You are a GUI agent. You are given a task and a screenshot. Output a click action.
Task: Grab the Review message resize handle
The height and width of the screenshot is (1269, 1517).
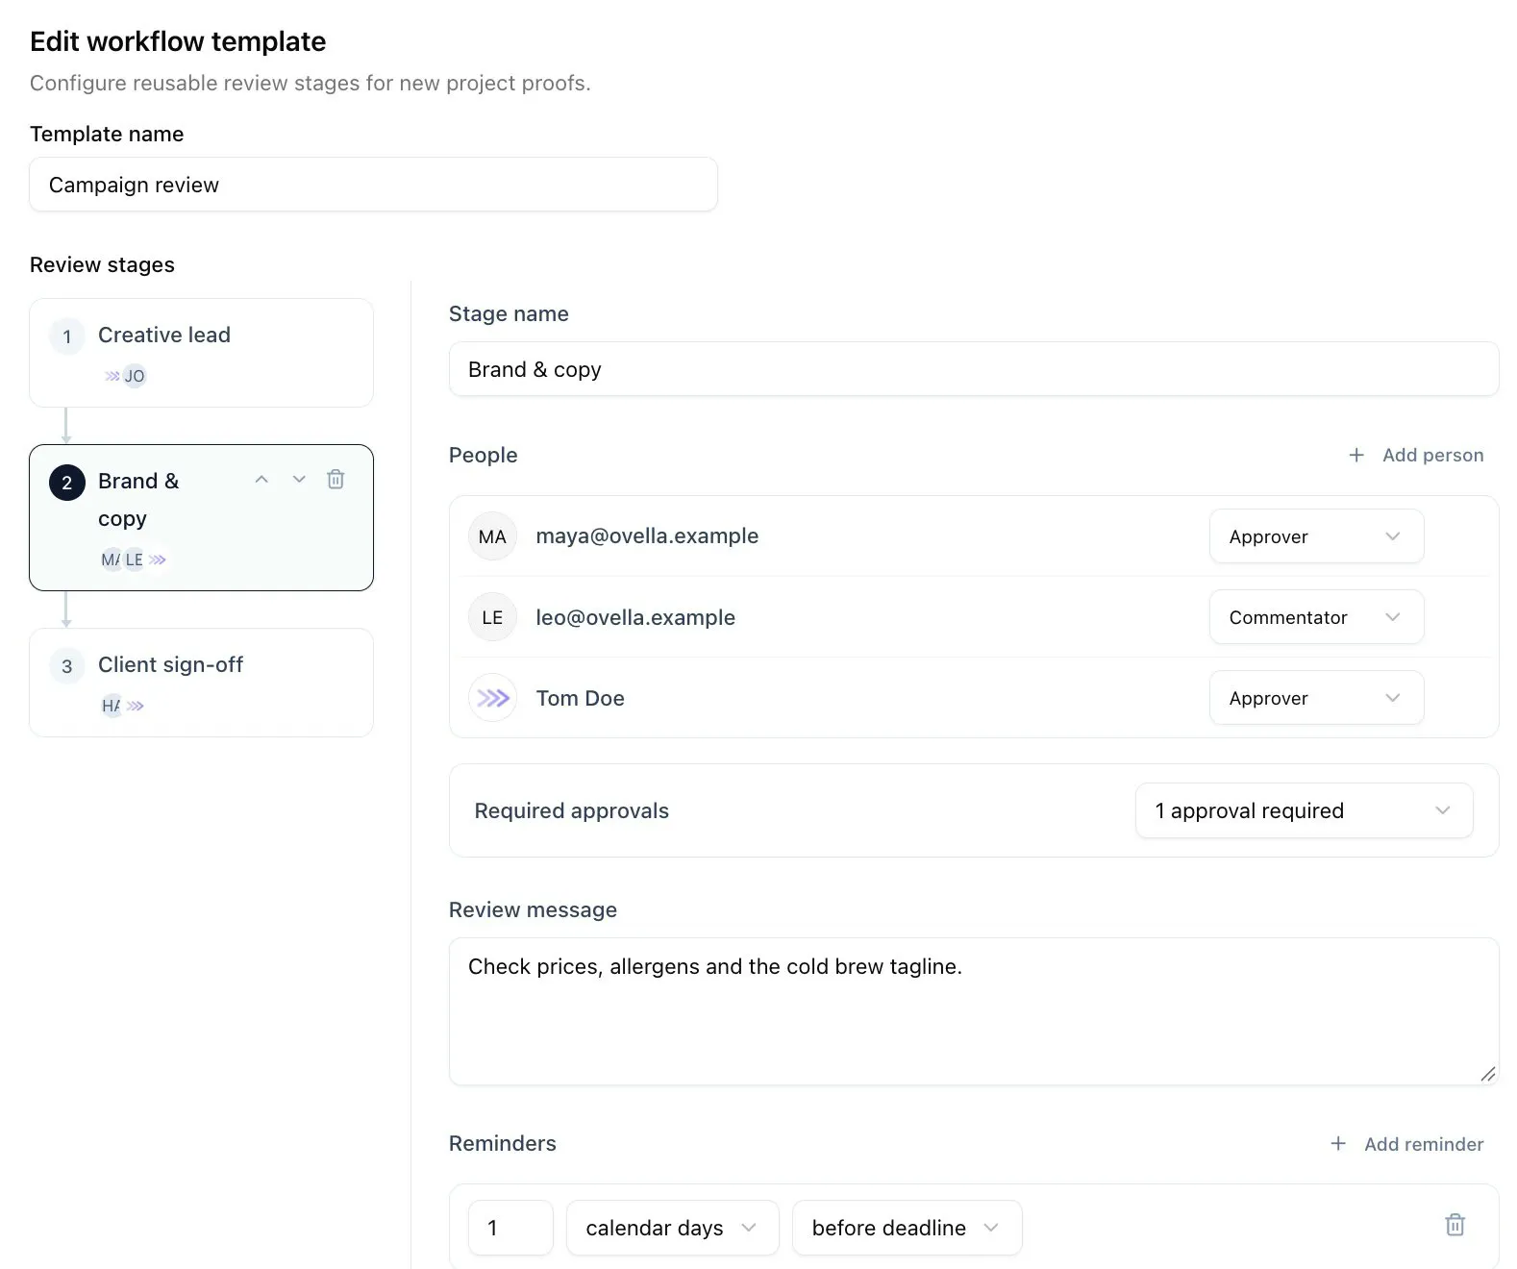[1488, 1074]
